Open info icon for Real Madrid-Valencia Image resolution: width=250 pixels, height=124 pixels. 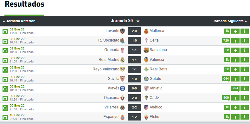coord(245,60)
